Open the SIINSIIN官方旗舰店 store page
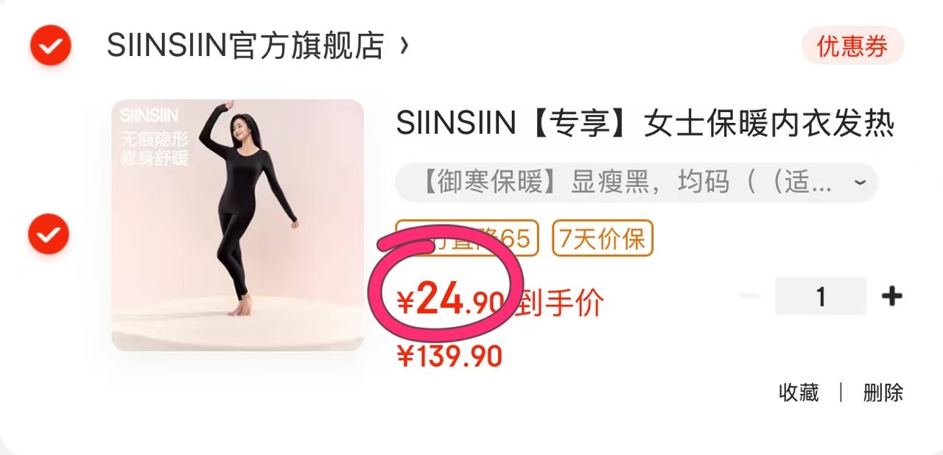Image resolution: width=943 pixels, height=455 pixels. (x=245, y=46)
